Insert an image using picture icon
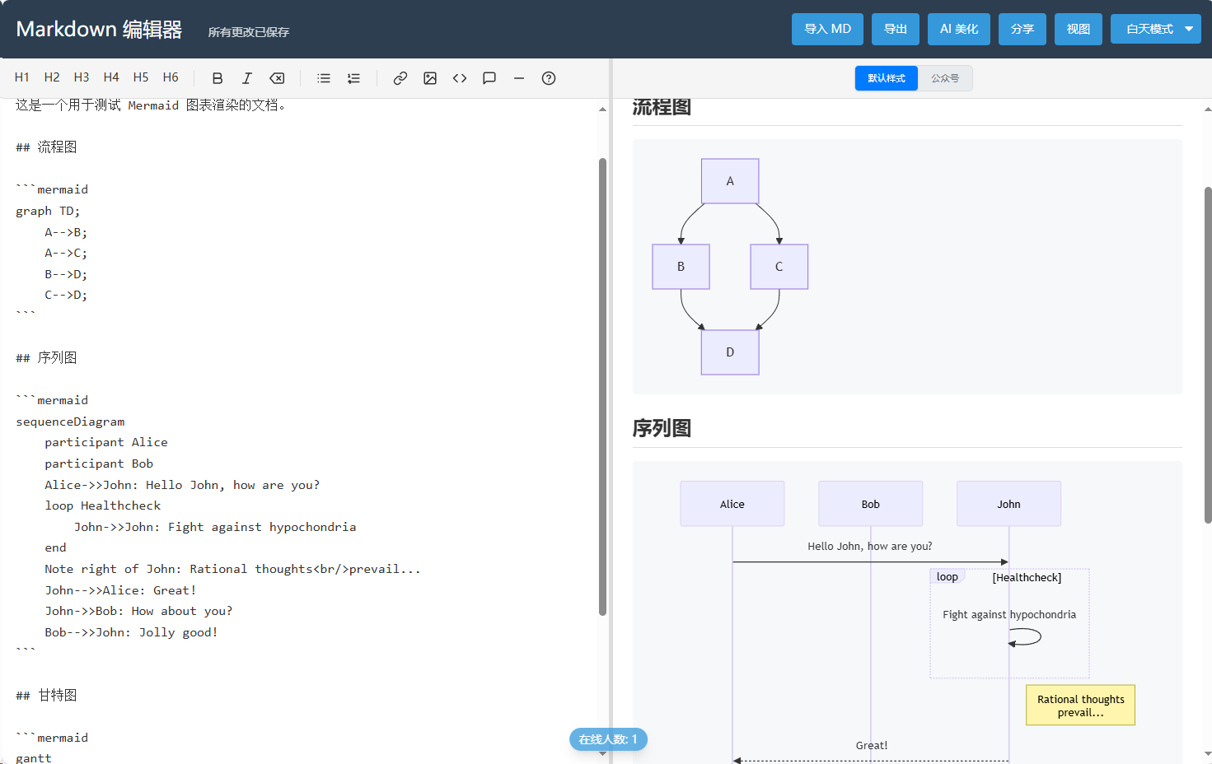 430,78
